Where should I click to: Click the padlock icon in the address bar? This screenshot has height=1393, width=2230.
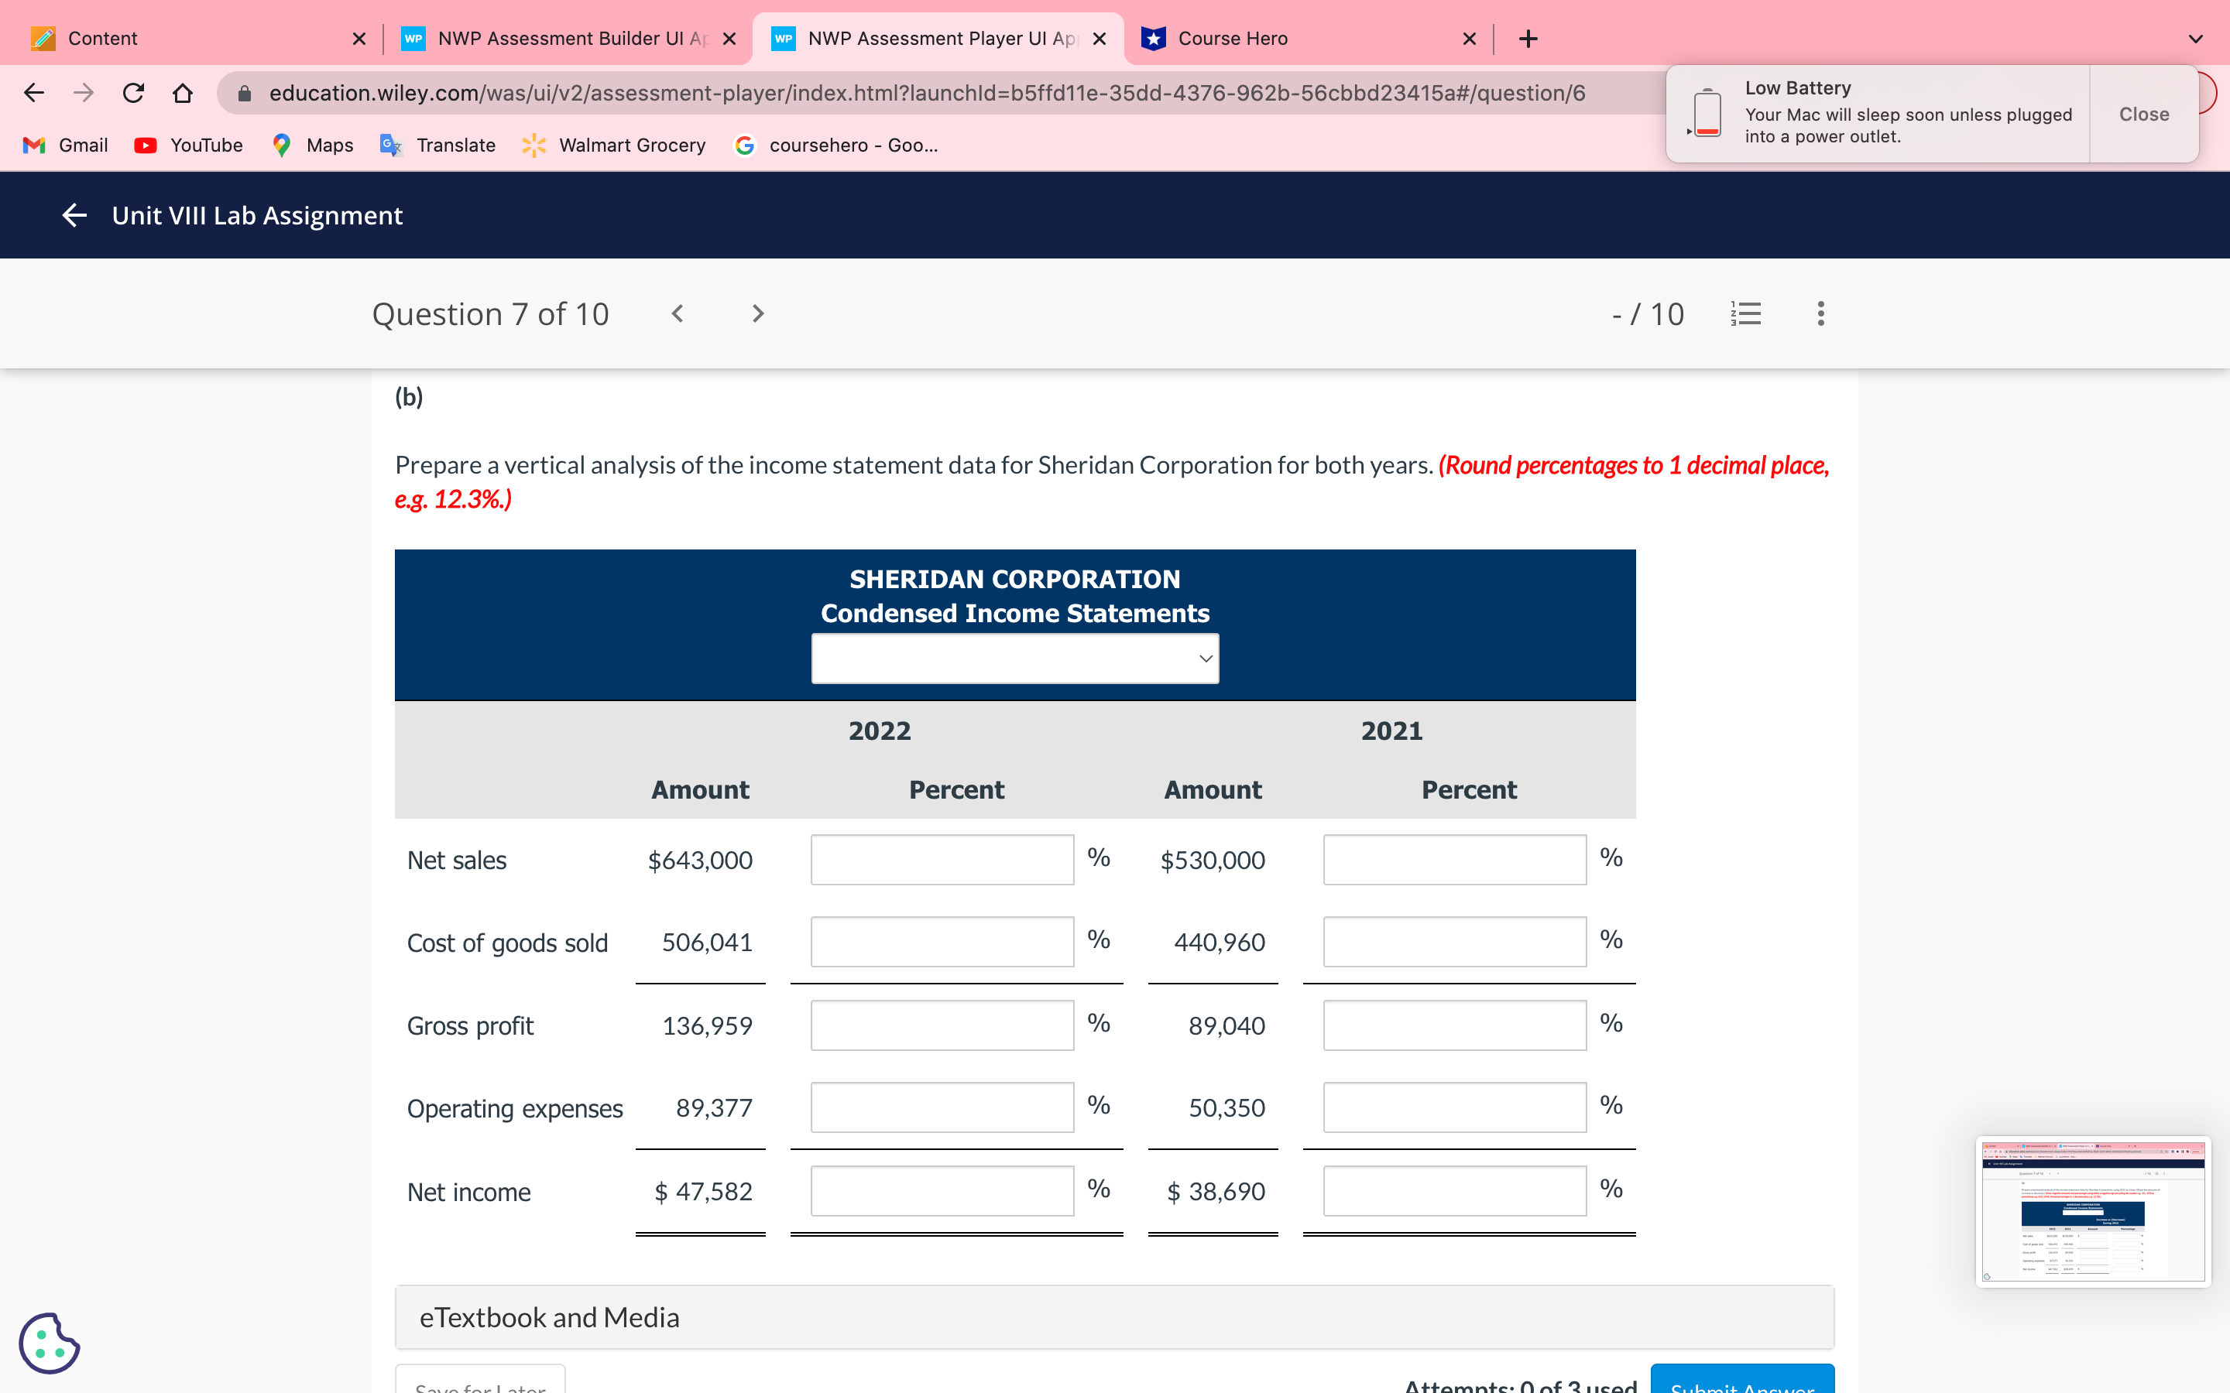(242, 92)
